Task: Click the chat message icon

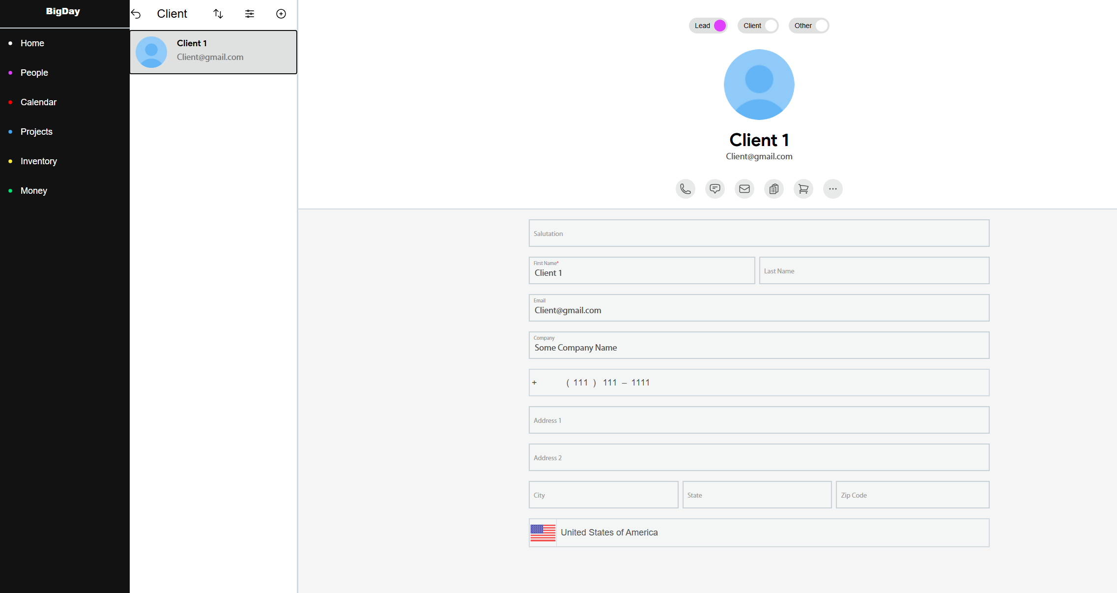Action: pos(715,189)
